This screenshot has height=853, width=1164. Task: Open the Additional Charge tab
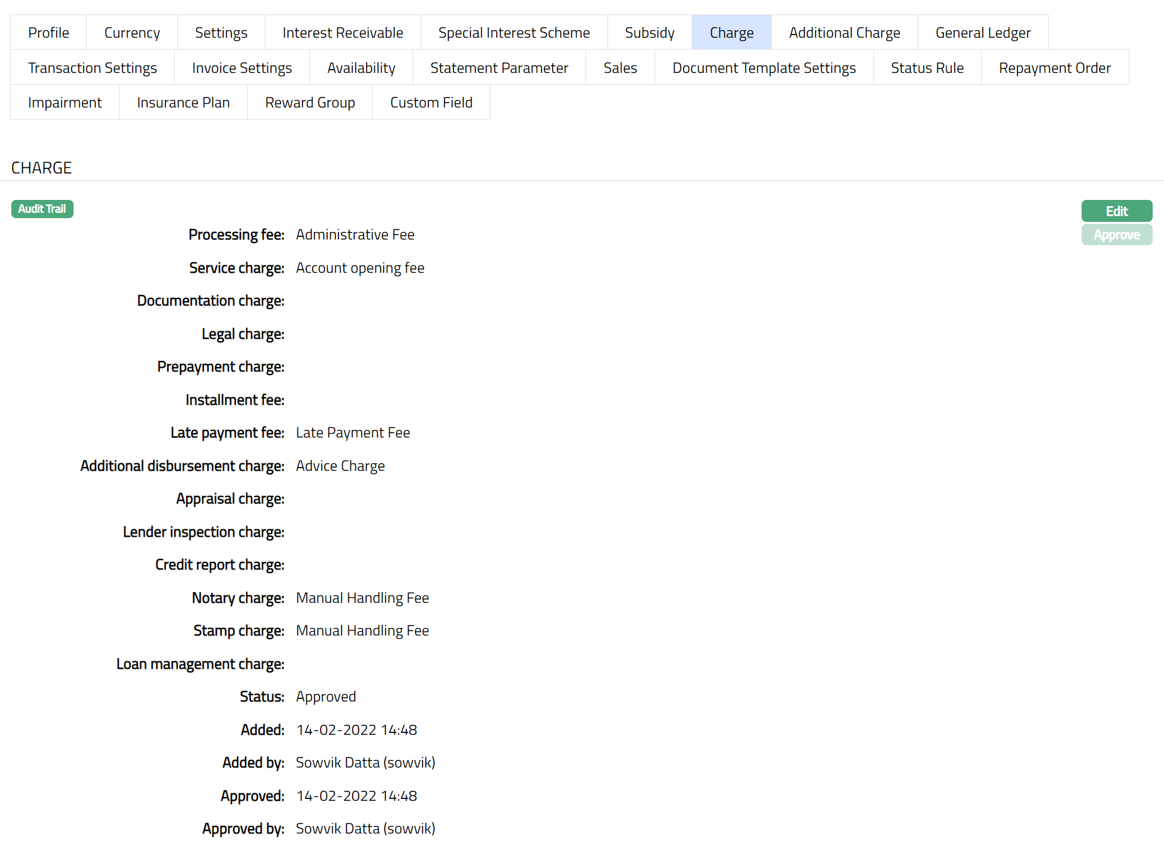844,33
